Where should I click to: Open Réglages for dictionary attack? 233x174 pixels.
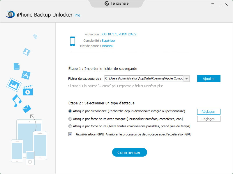[209, 112]
